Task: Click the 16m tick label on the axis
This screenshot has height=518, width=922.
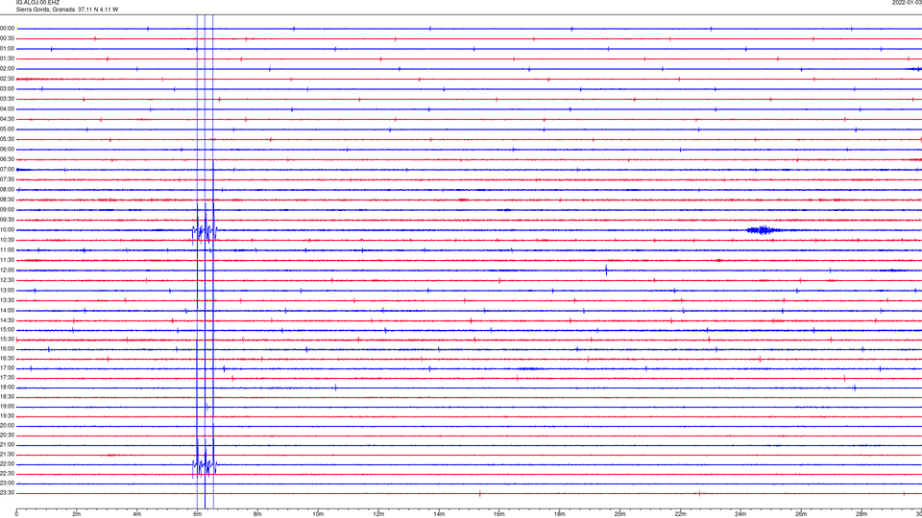Action: click(499, 514)
